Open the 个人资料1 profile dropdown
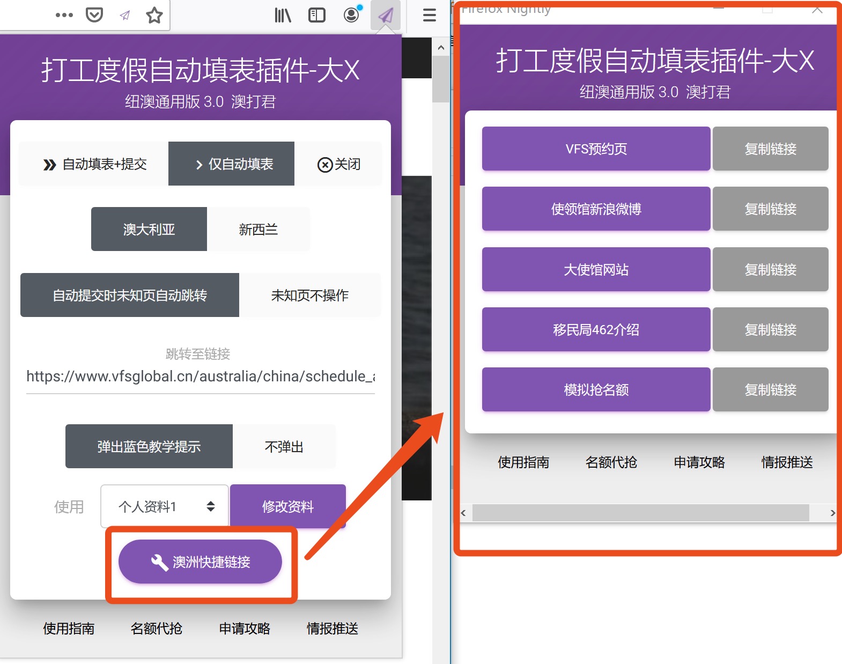This screenshot has height=664, width=842. coord(165,506)
